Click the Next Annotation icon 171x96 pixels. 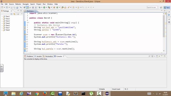click(74, 7)
